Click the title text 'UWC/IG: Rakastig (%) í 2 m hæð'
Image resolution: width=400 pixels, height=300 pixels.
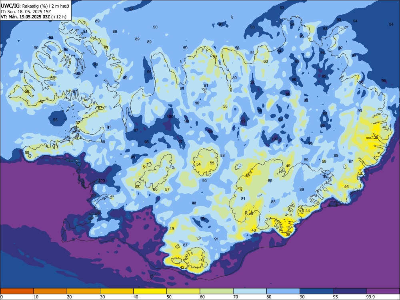pos(35,6)
